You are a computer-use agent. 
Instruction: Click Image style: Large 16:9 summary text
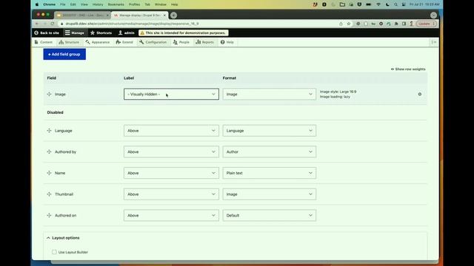[338, 92]
